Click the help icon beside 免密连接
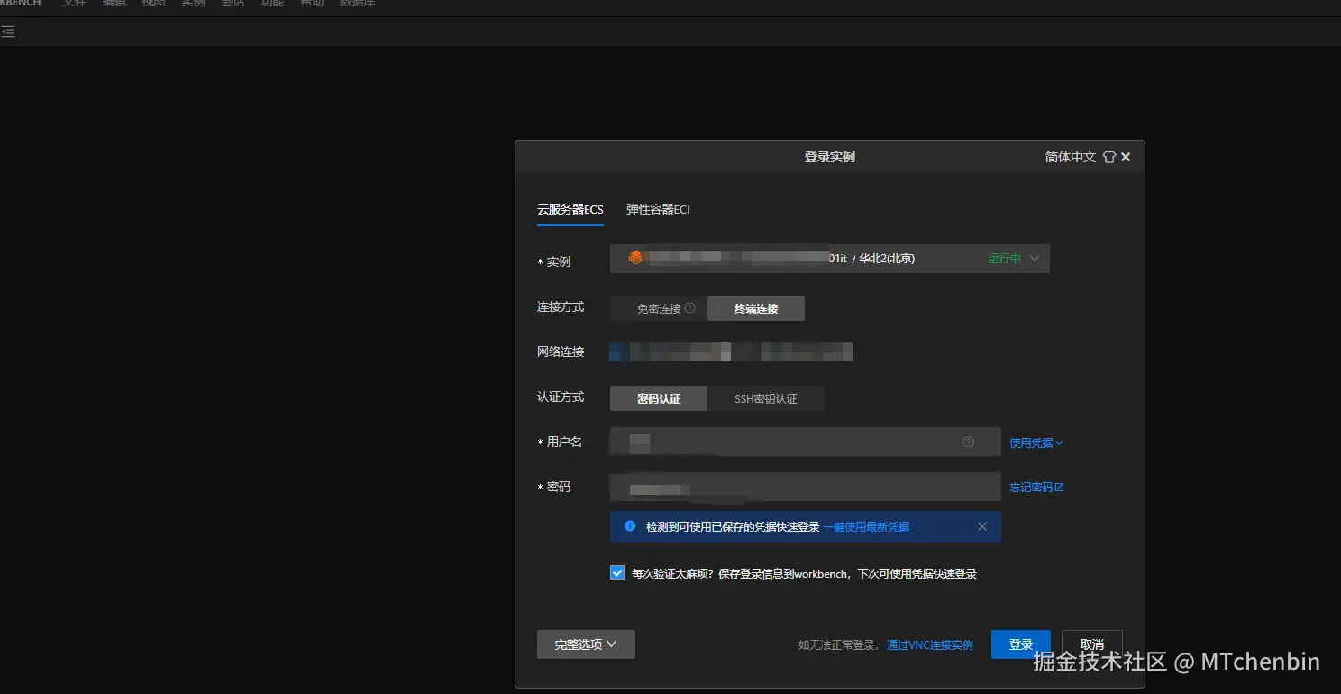The height and width of the screenshot is (694, 1341). [x=690, y=307]
